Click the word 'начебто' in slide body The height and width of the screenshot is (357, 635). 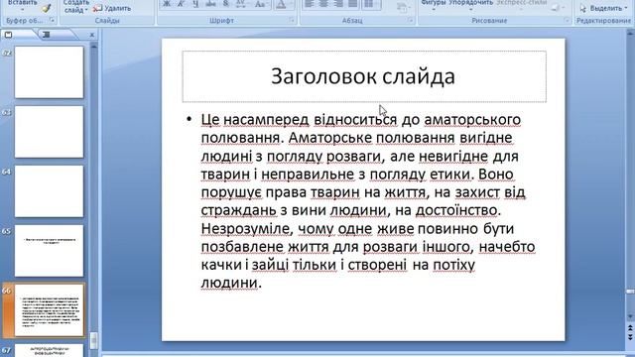507,247
